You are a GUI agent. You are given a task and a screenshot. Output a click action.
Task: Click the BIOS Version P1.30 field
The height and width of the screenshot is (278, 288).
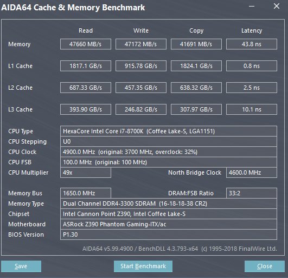click(x=169, y=234)
